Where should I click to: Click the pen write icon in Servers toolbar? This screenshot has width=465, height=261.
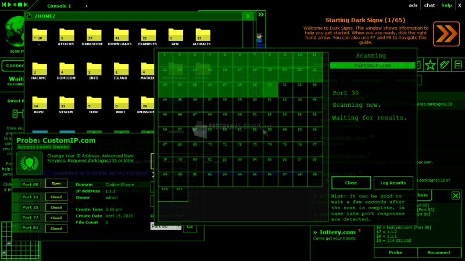click(x=444, y=65)
